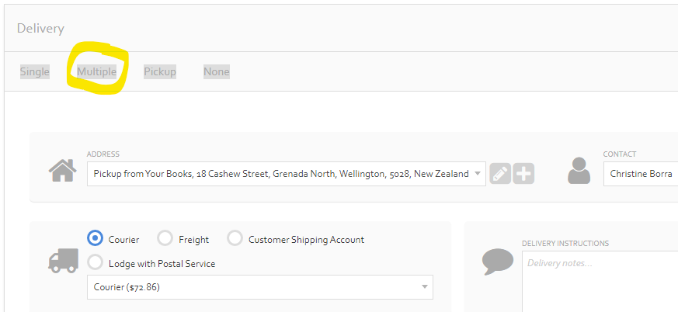Select the Courier radio button
The image size is (678, 312).
tap(95, 237)
